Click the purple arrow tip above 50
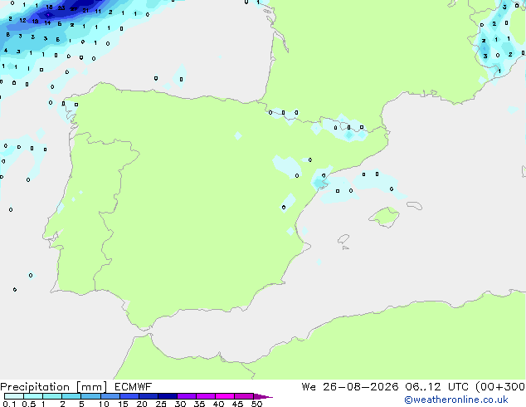The width and height of the screenshot is (526, 407). (x=263, y=396)
